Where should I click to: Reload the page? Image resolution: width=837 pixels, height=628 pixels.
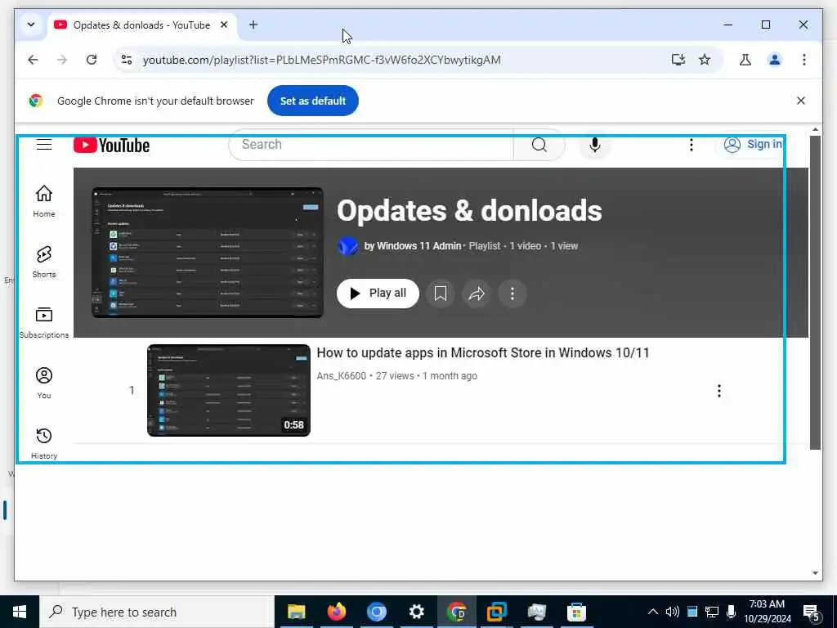(x=92, y=60)
